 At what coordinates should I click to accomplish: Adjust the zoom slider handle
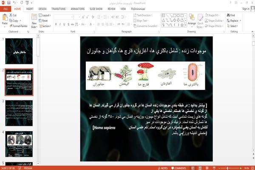coord(227,168)
